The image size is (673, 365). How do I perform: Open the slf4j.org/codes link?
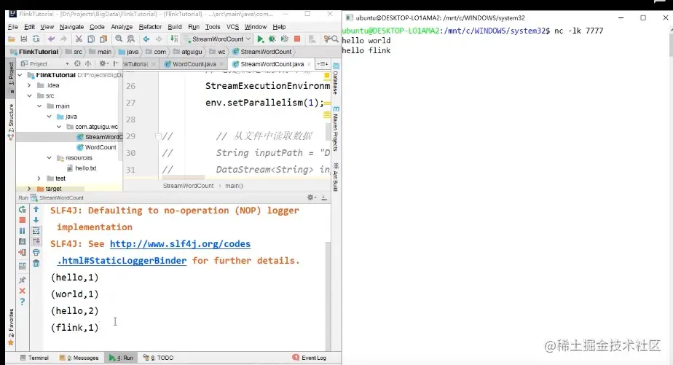181,244
